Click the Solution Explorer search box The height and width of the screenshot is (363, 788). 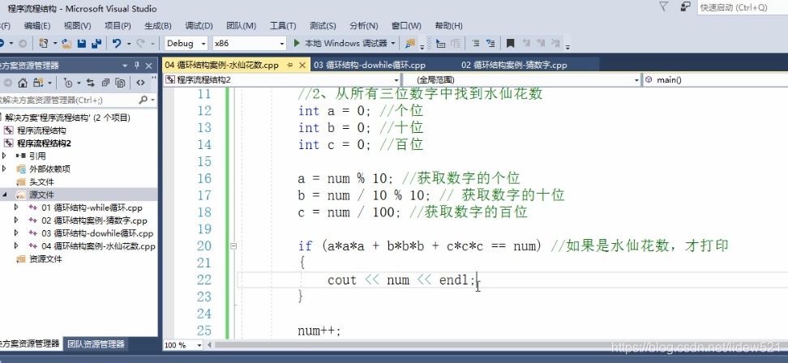pos(77,100)
